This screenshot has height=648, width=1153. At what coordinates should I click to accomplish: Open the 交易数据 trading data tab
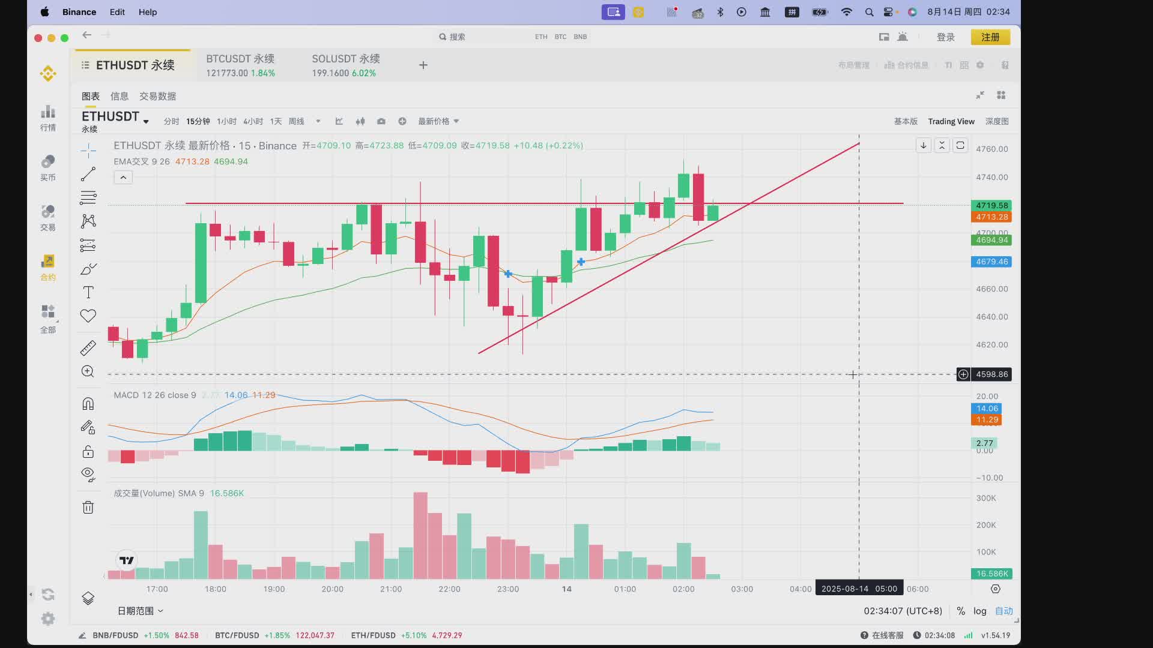tap(158, 96)
